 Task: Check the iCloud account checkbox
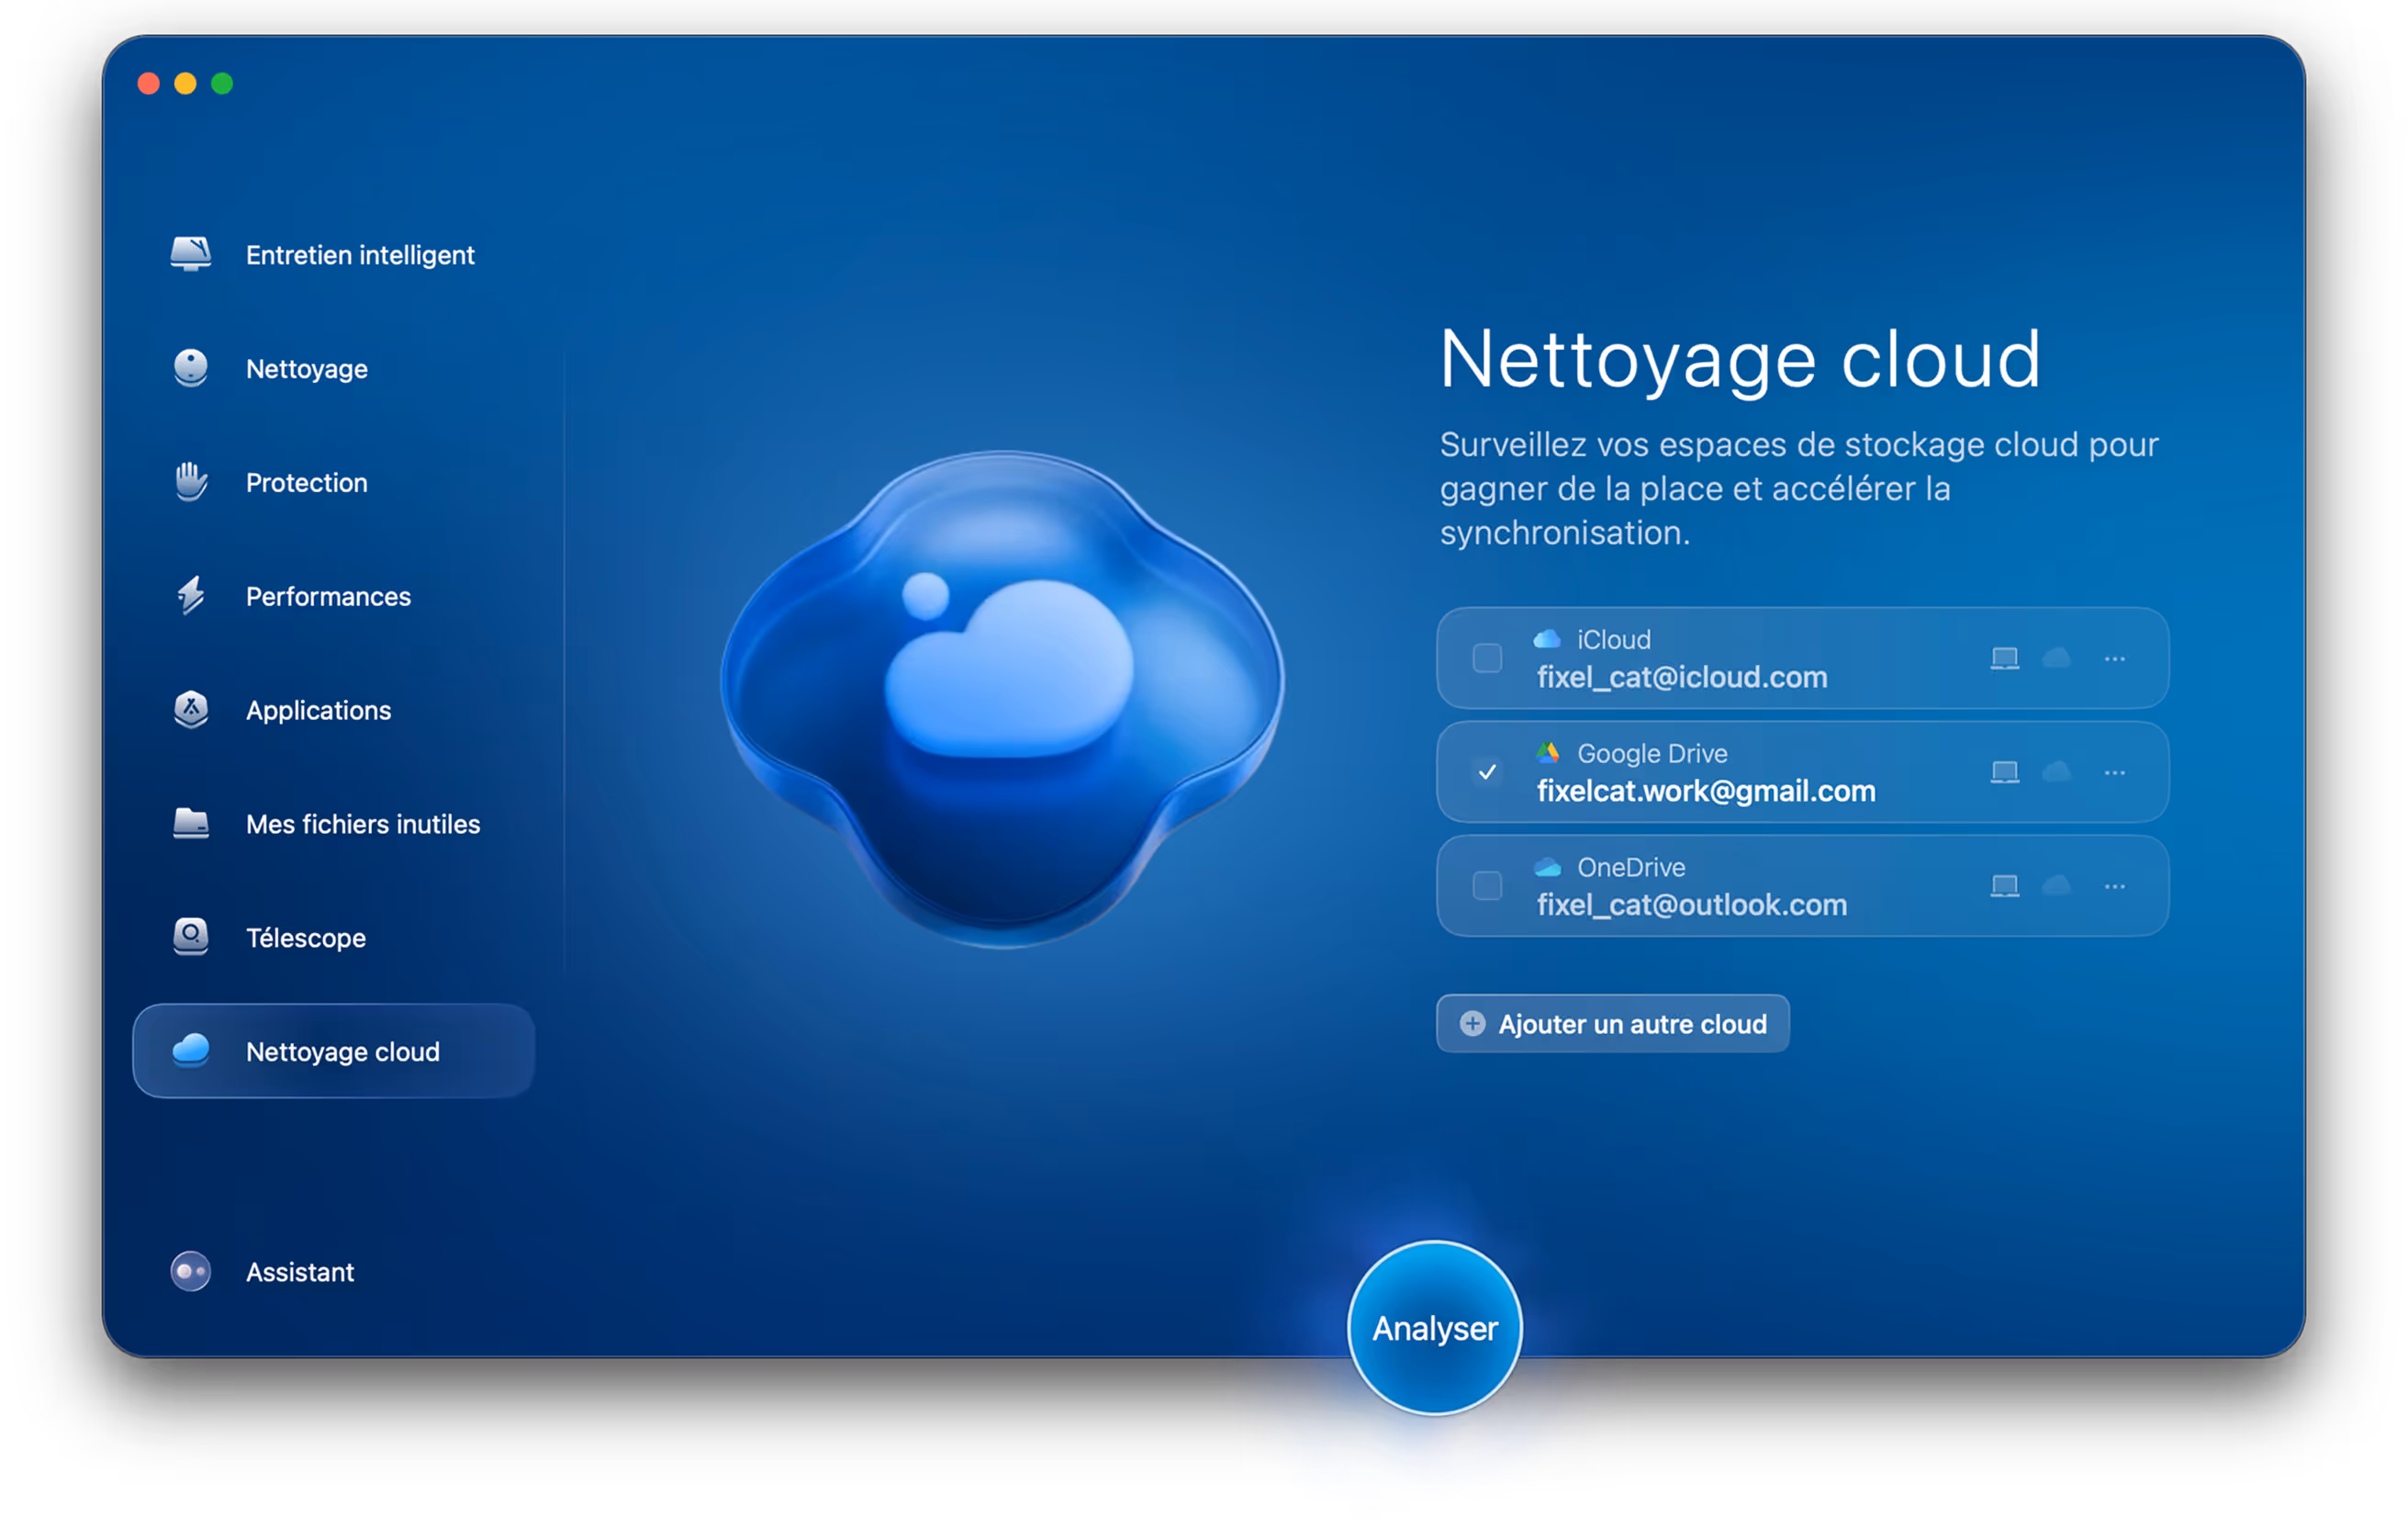tap(1487, 658)
